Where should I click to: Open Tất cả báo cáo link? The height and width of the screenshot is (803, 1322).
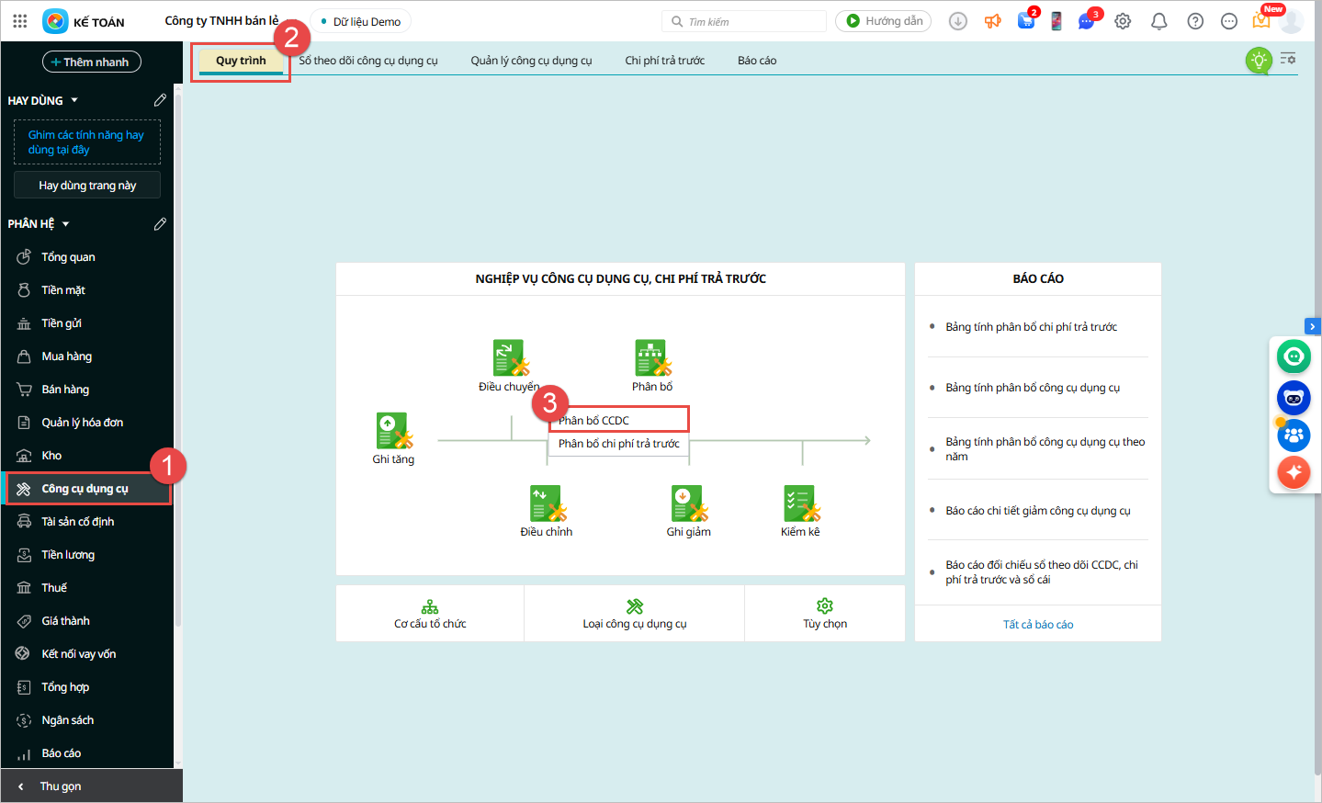pyautogui.click(x=1038, y=625)
